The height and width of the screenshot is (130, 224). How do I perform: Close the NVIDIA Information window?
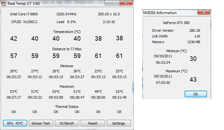coord(204,12)
